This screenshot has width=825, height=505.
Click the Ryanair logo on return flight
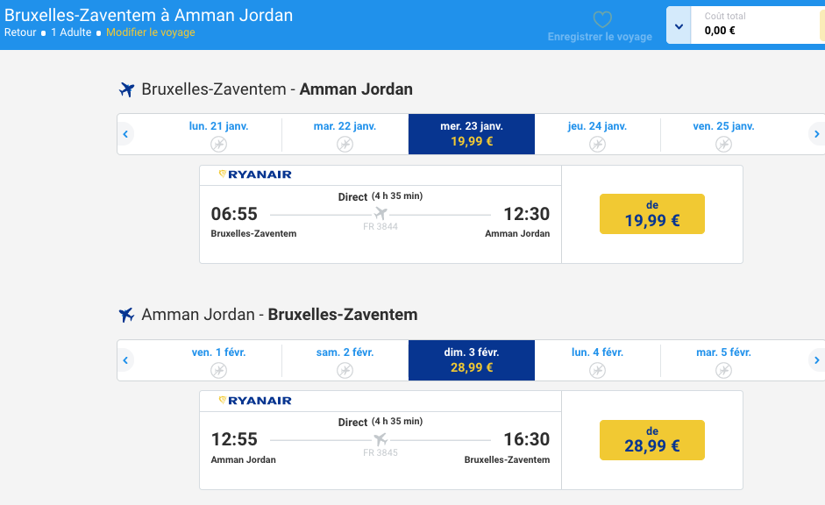click(x=255, y=401)
